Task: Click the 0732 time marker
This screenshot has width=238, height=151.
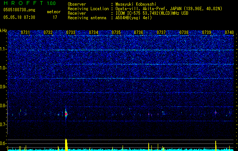Action: pos(48,32)
